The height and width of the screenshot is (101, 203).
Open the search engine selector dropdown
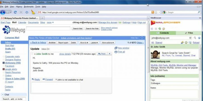point(164,12)
